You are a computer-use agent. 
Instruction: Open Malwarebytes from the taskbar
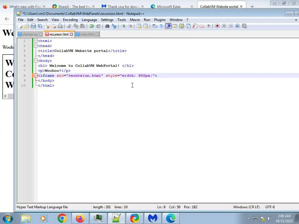(153, 218)
